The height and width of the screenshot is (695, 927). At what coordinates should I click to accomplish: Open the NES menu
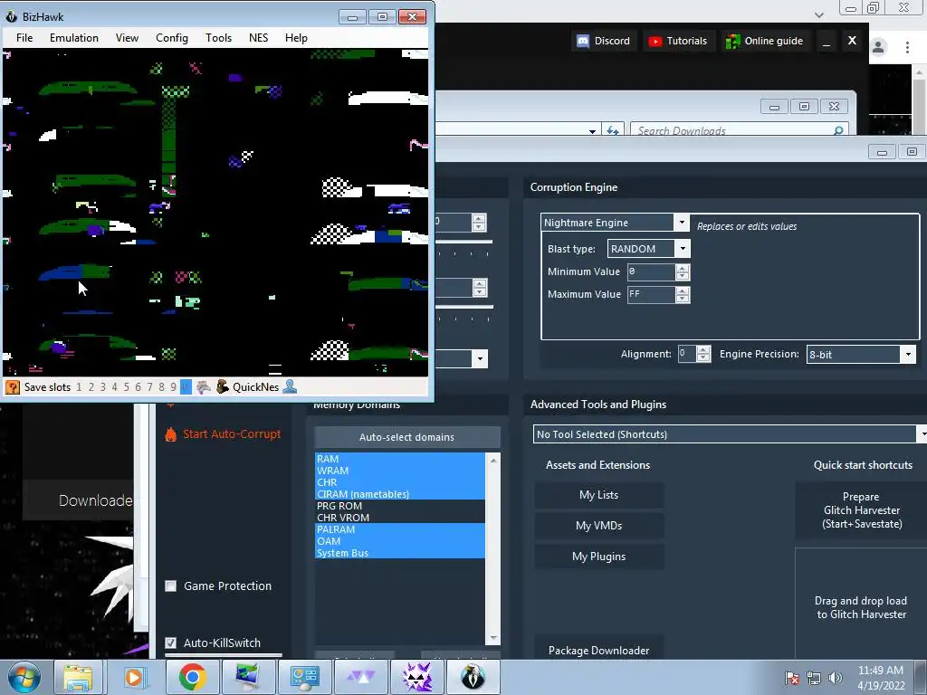[x=258, y=38]
